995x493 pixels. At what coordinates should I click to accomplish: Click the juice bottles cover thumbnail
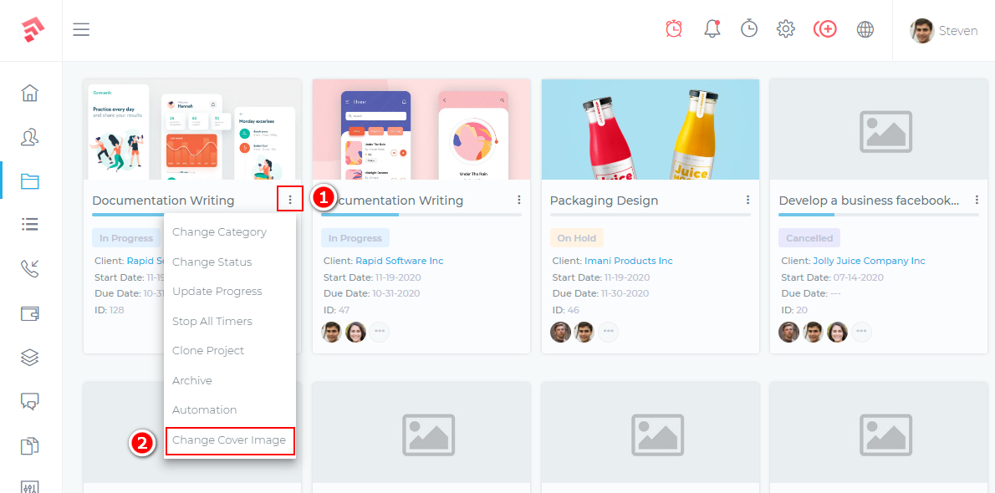click(650, 130)
